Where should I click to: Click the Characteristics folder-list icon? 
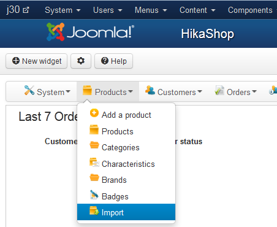tap(94, 162)
